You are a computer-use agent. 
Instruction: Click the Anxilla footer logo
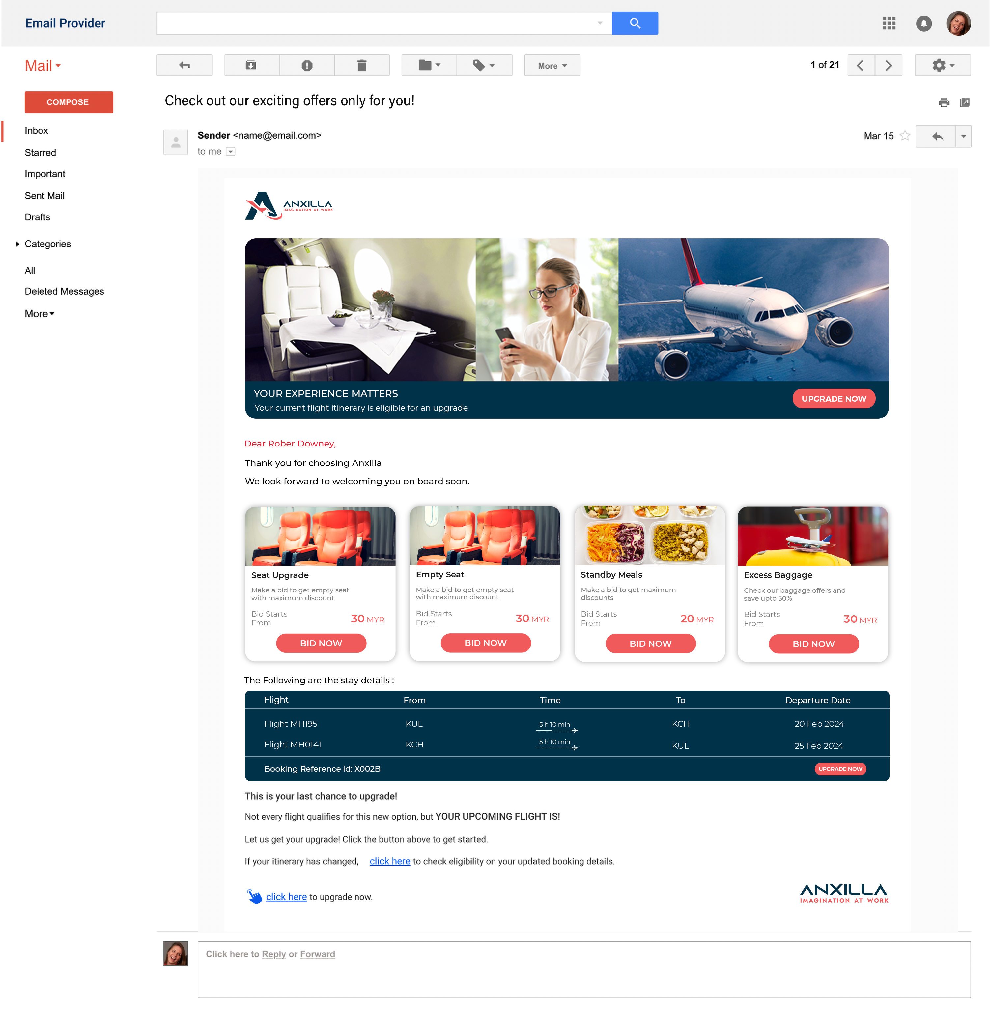tap(844, 893)
